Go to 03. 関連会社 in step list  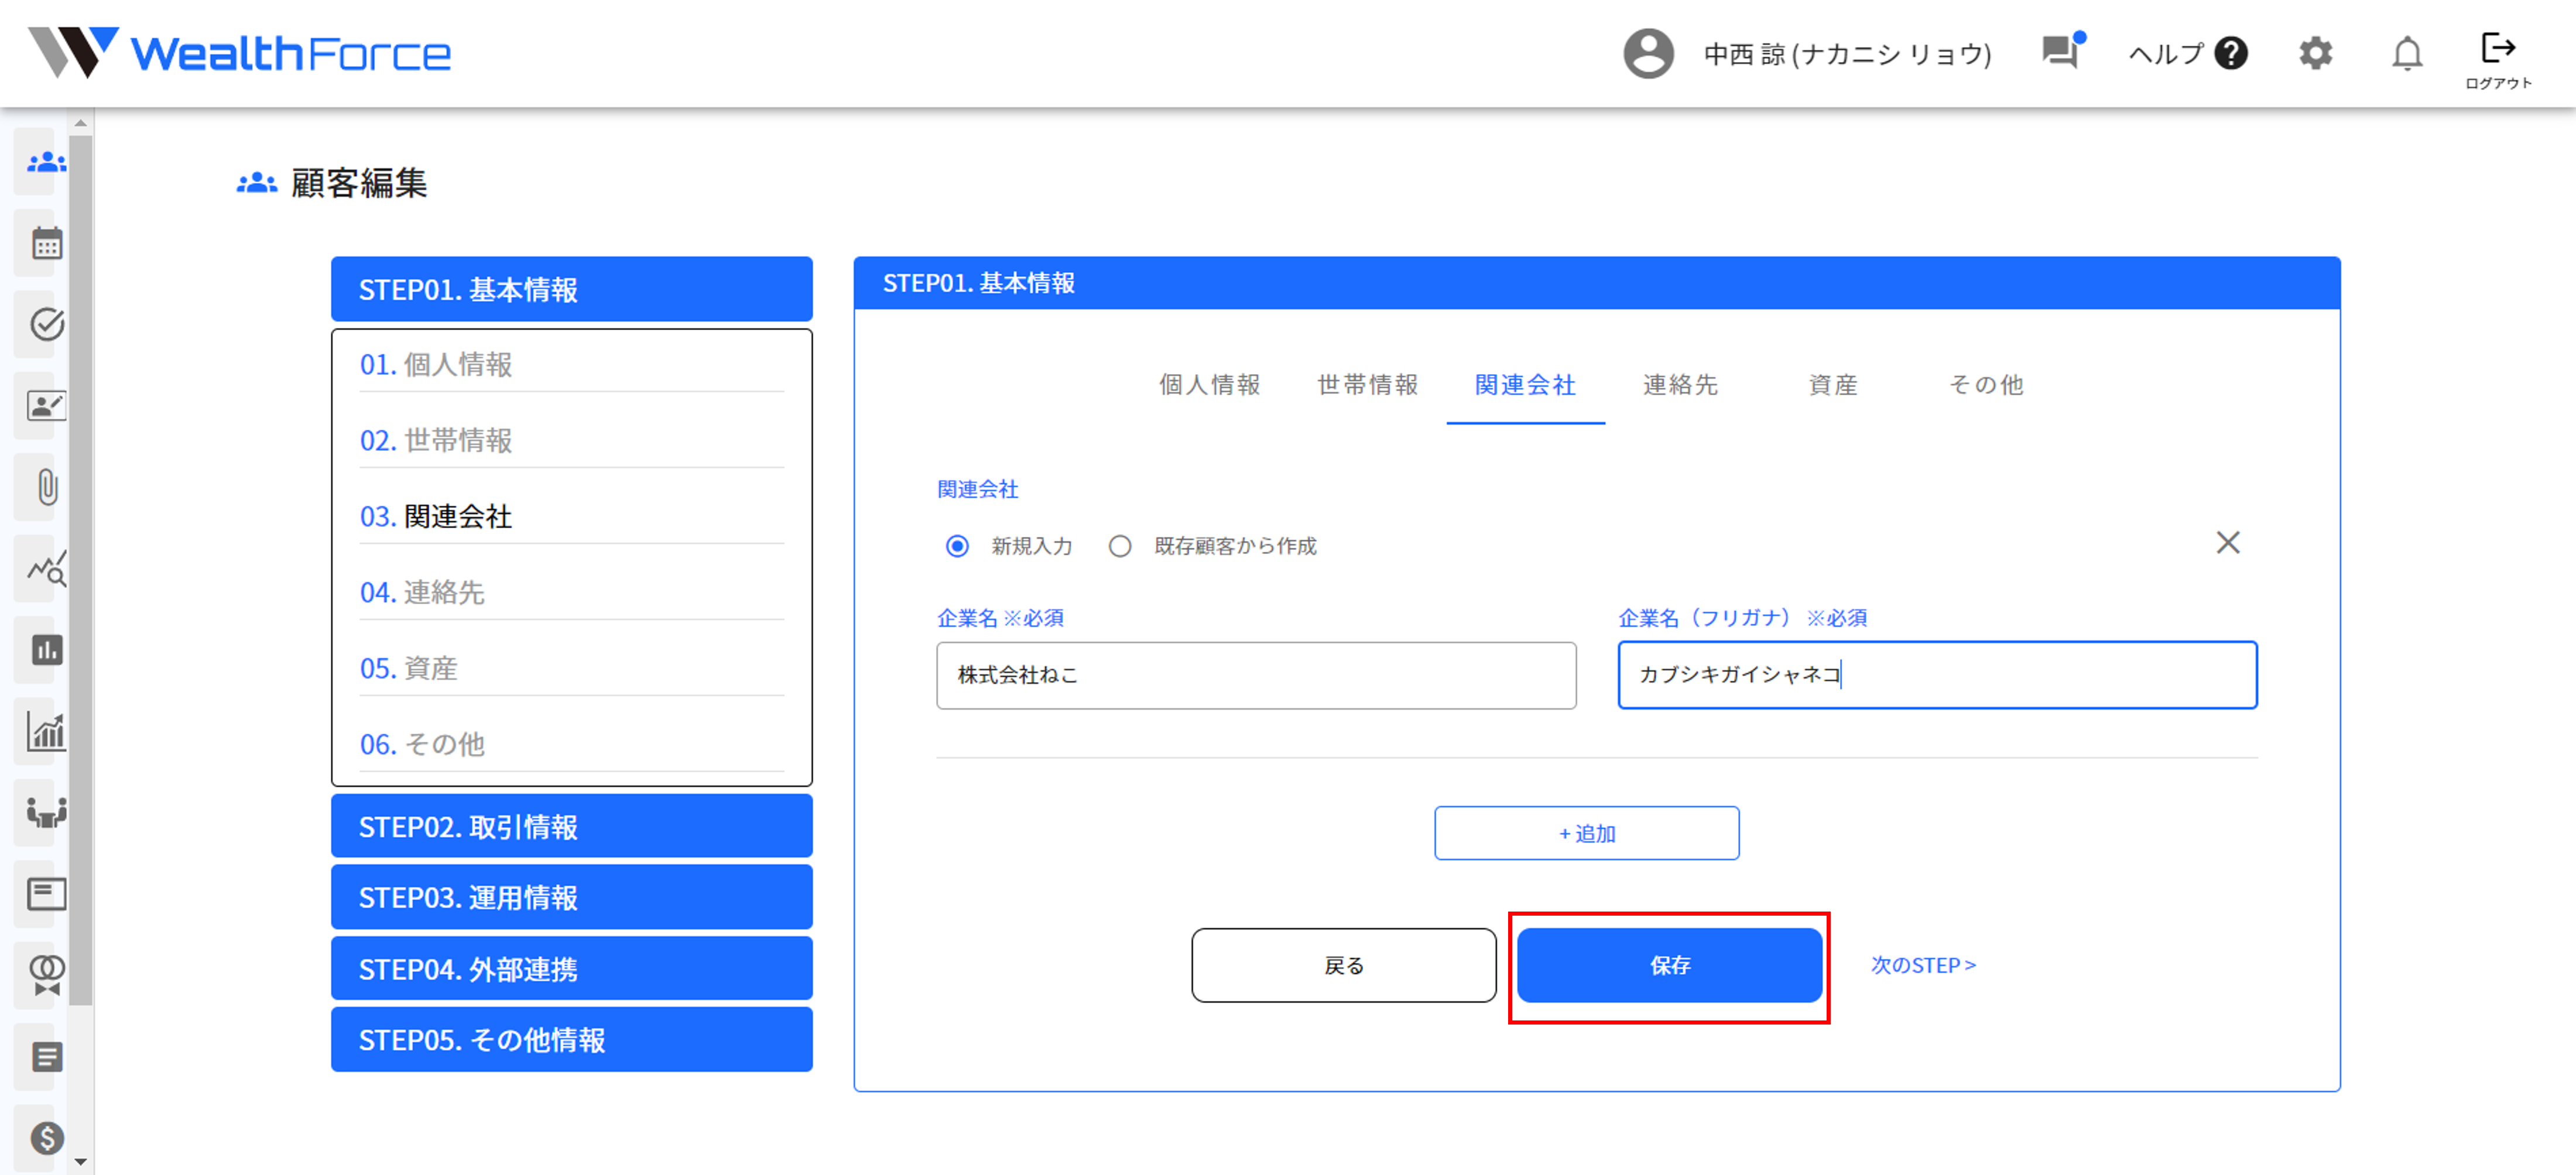click(x=571, y=516)
